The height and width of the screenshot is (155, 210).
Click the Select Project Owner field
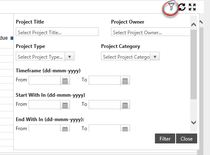pos(151,32)
